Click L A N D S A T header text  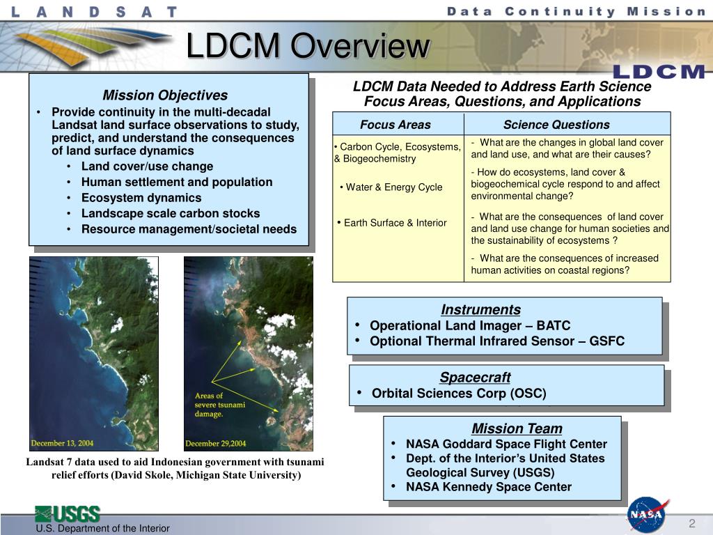click(94, 12)
